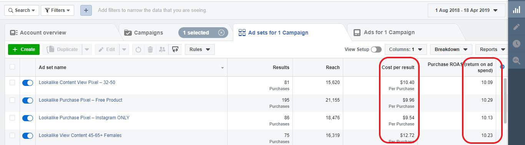Click the cost per result $9.96
This screenshot has width=525, height=145.
tap(408, 100)
